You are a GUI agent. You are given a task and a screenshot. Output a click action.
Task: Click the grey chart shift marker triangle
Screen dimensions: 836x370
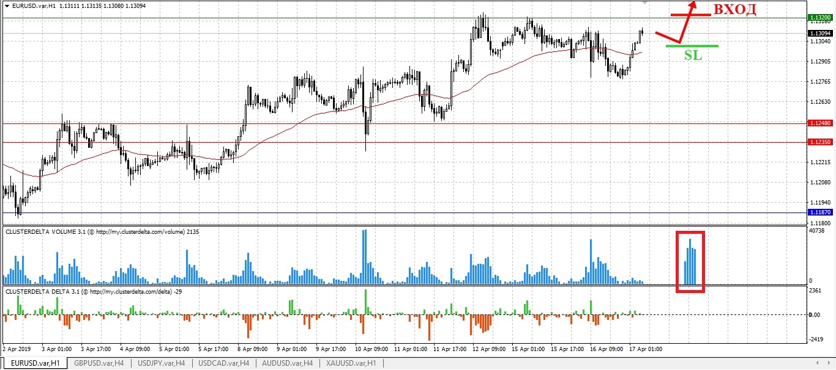pyautogui.click(x=644, y=2)
